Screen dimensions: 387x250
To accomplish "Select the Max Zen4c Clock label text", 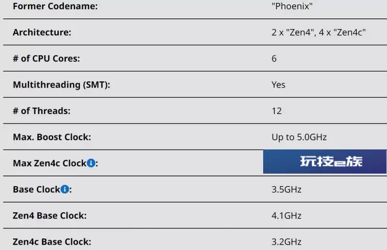I will point(49,163).
